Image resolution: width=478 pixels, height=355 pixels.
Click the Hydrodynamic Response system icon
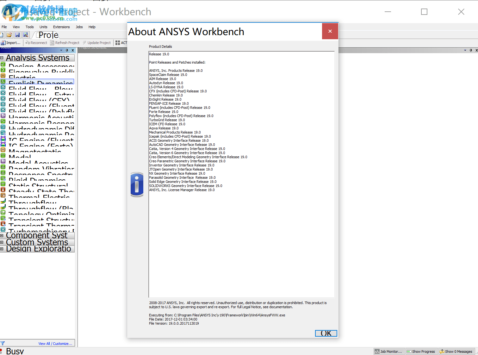pyautogui.click(x=3, y=133)
